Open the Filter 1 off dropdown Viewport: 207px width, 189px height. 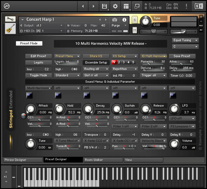pos(125,126)
